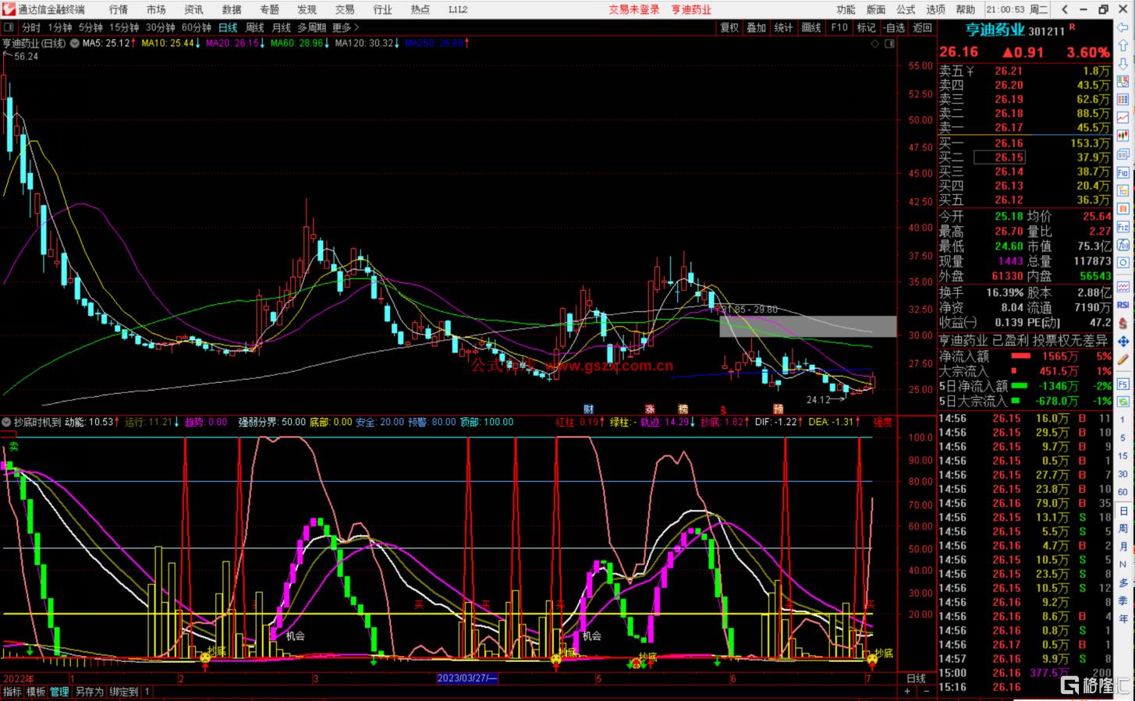1135x701 pixels.
Task: Click the up arrow icon in right sidebar
Action: (x=1123, y=46)
